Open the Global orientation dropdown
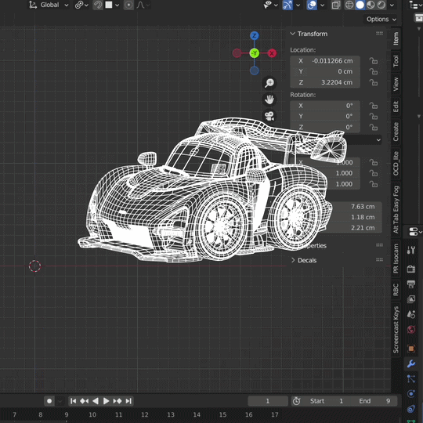The height and width of the screenshot is (423, 423). [49, 5]
